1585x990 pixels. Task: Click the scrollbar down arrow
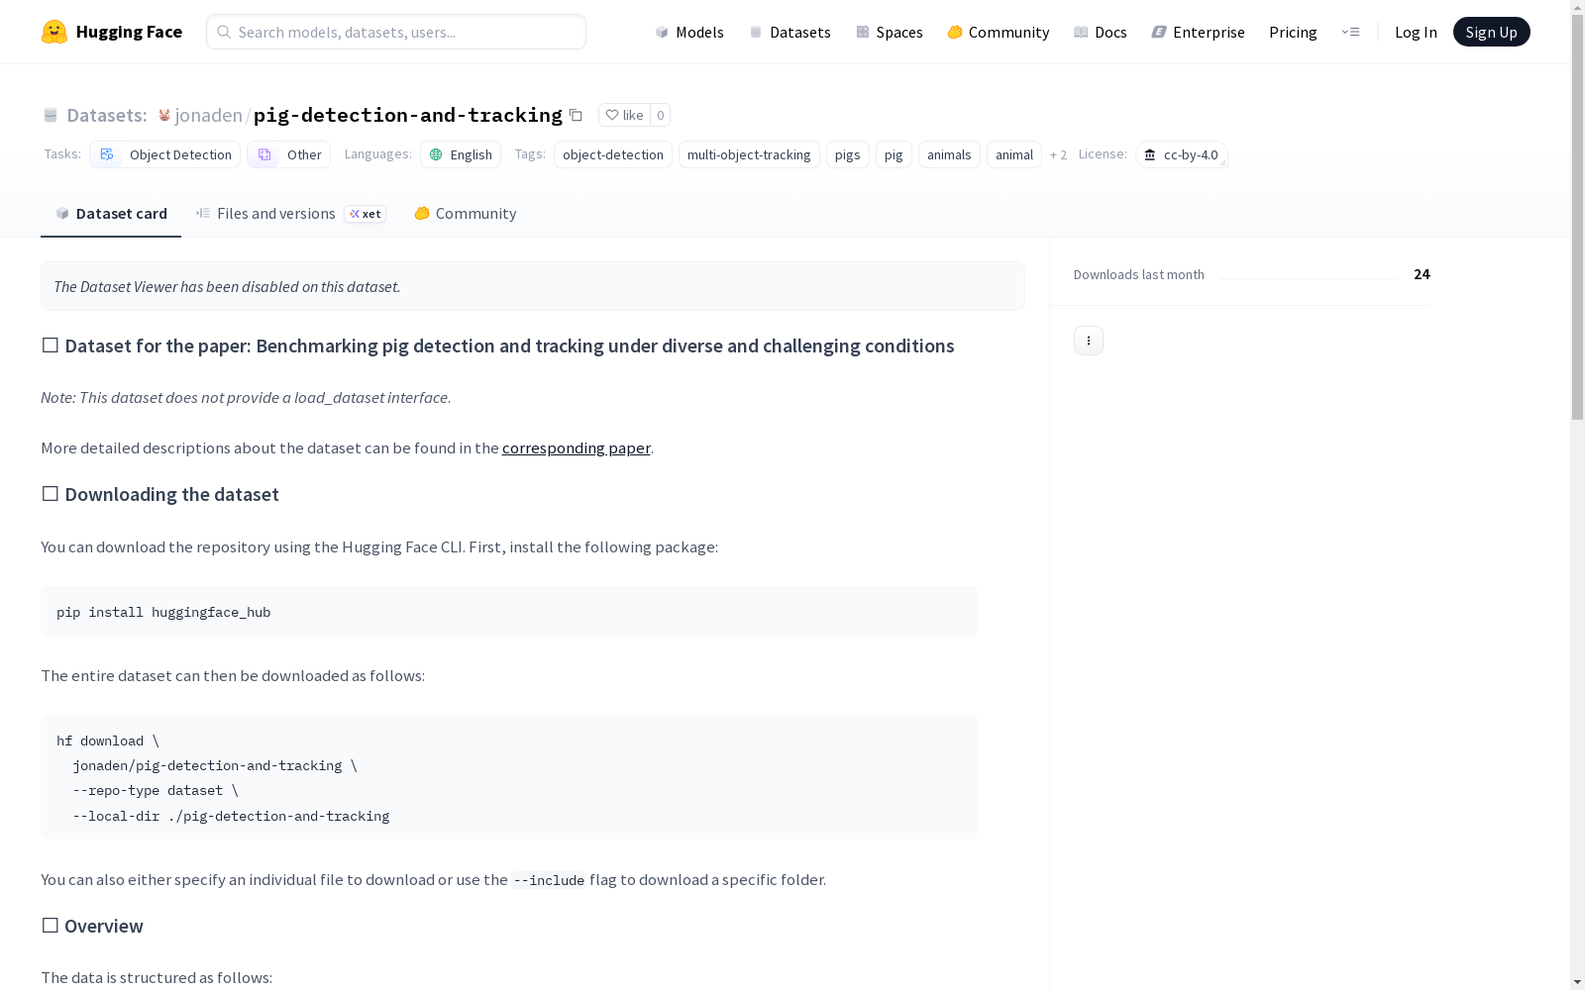[1577, 982]
